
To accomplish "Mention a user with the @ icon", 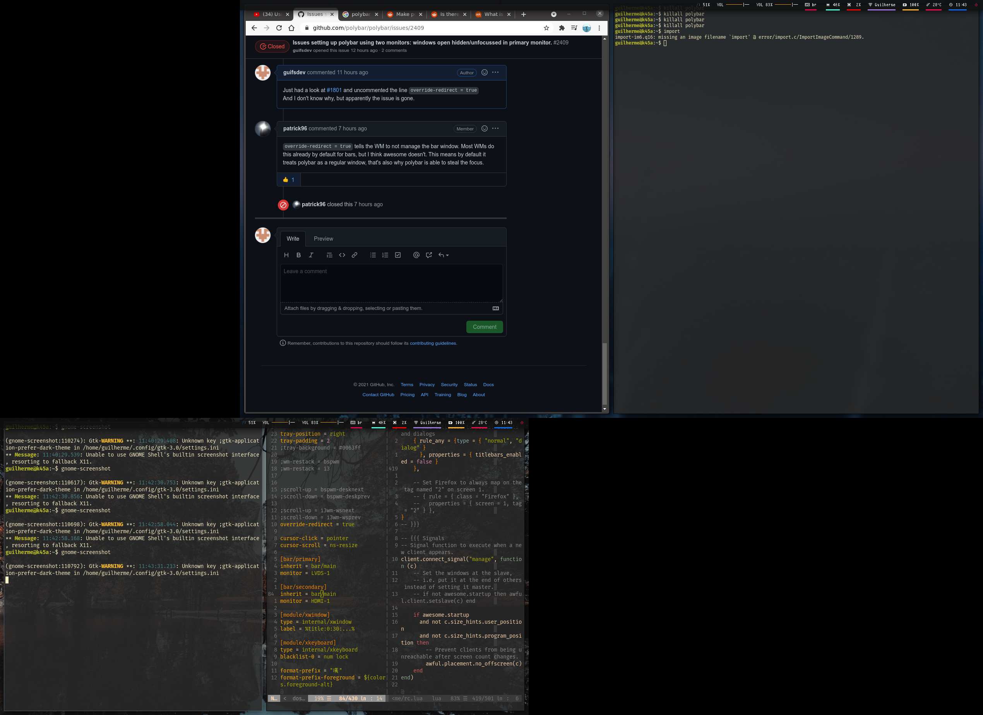I will coord(416,255).
